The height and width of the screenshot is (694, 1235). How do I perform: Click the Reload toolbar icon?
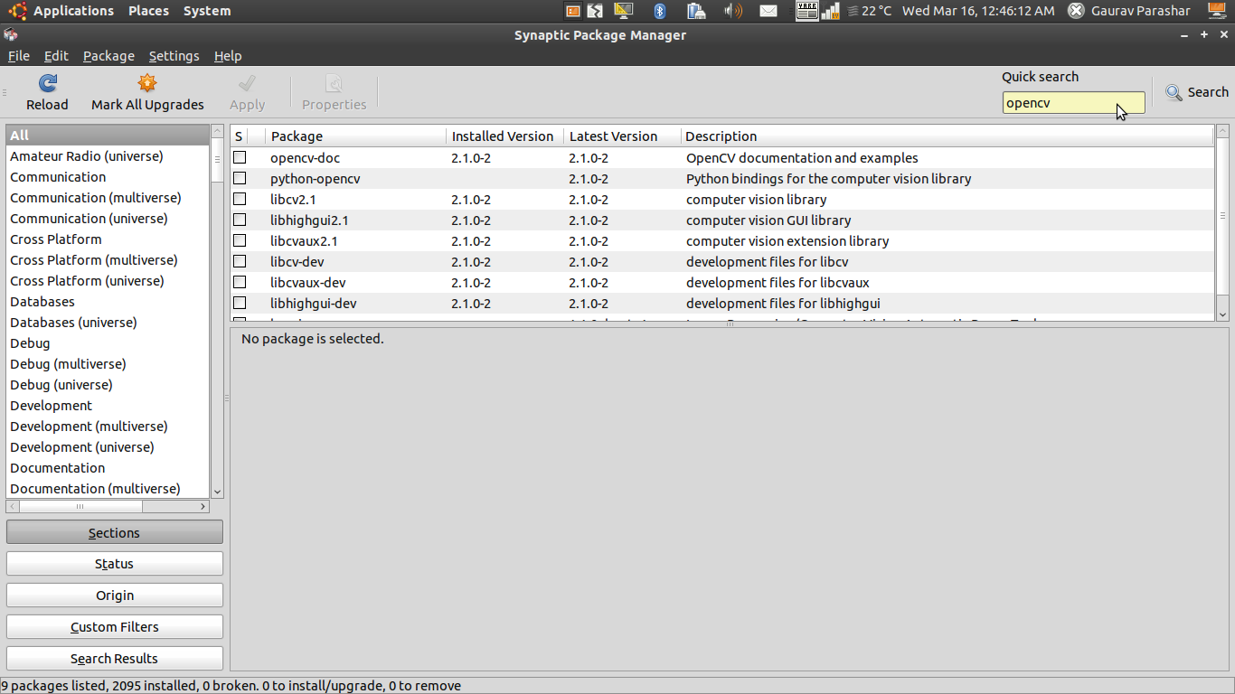pos(47,84)
